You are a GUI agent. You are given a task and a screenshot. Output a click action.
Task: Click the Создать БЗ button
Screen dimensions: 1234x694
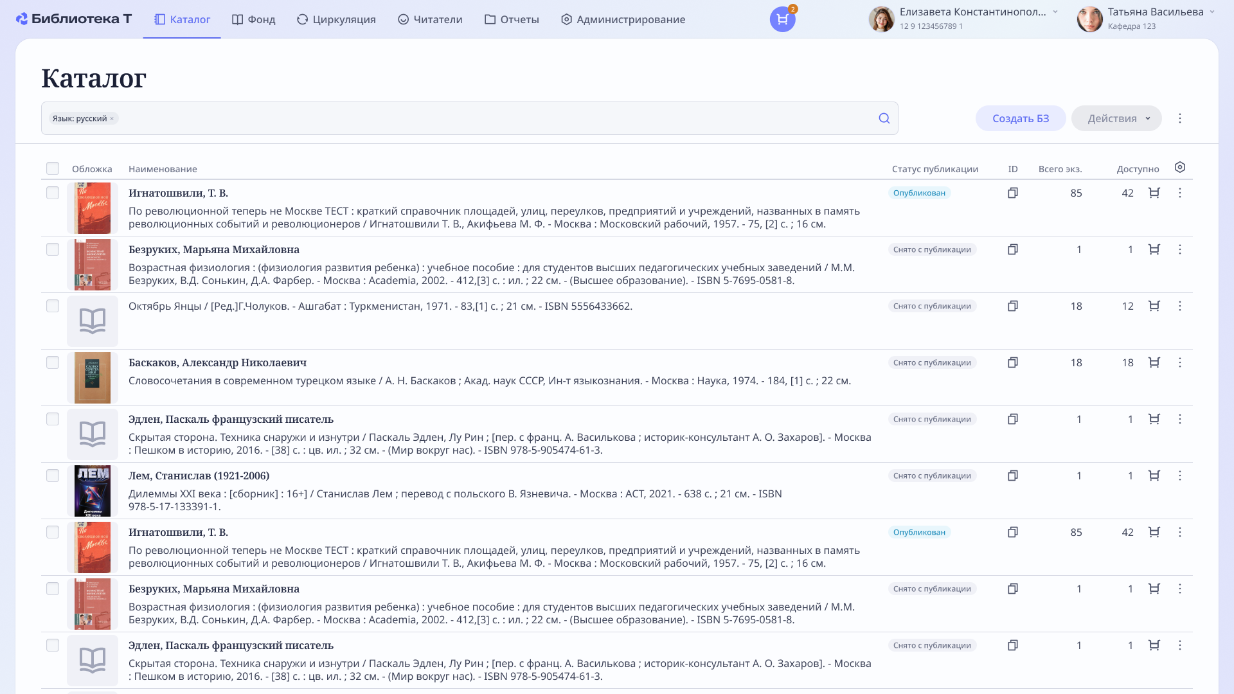click(x=1021, y=118)
